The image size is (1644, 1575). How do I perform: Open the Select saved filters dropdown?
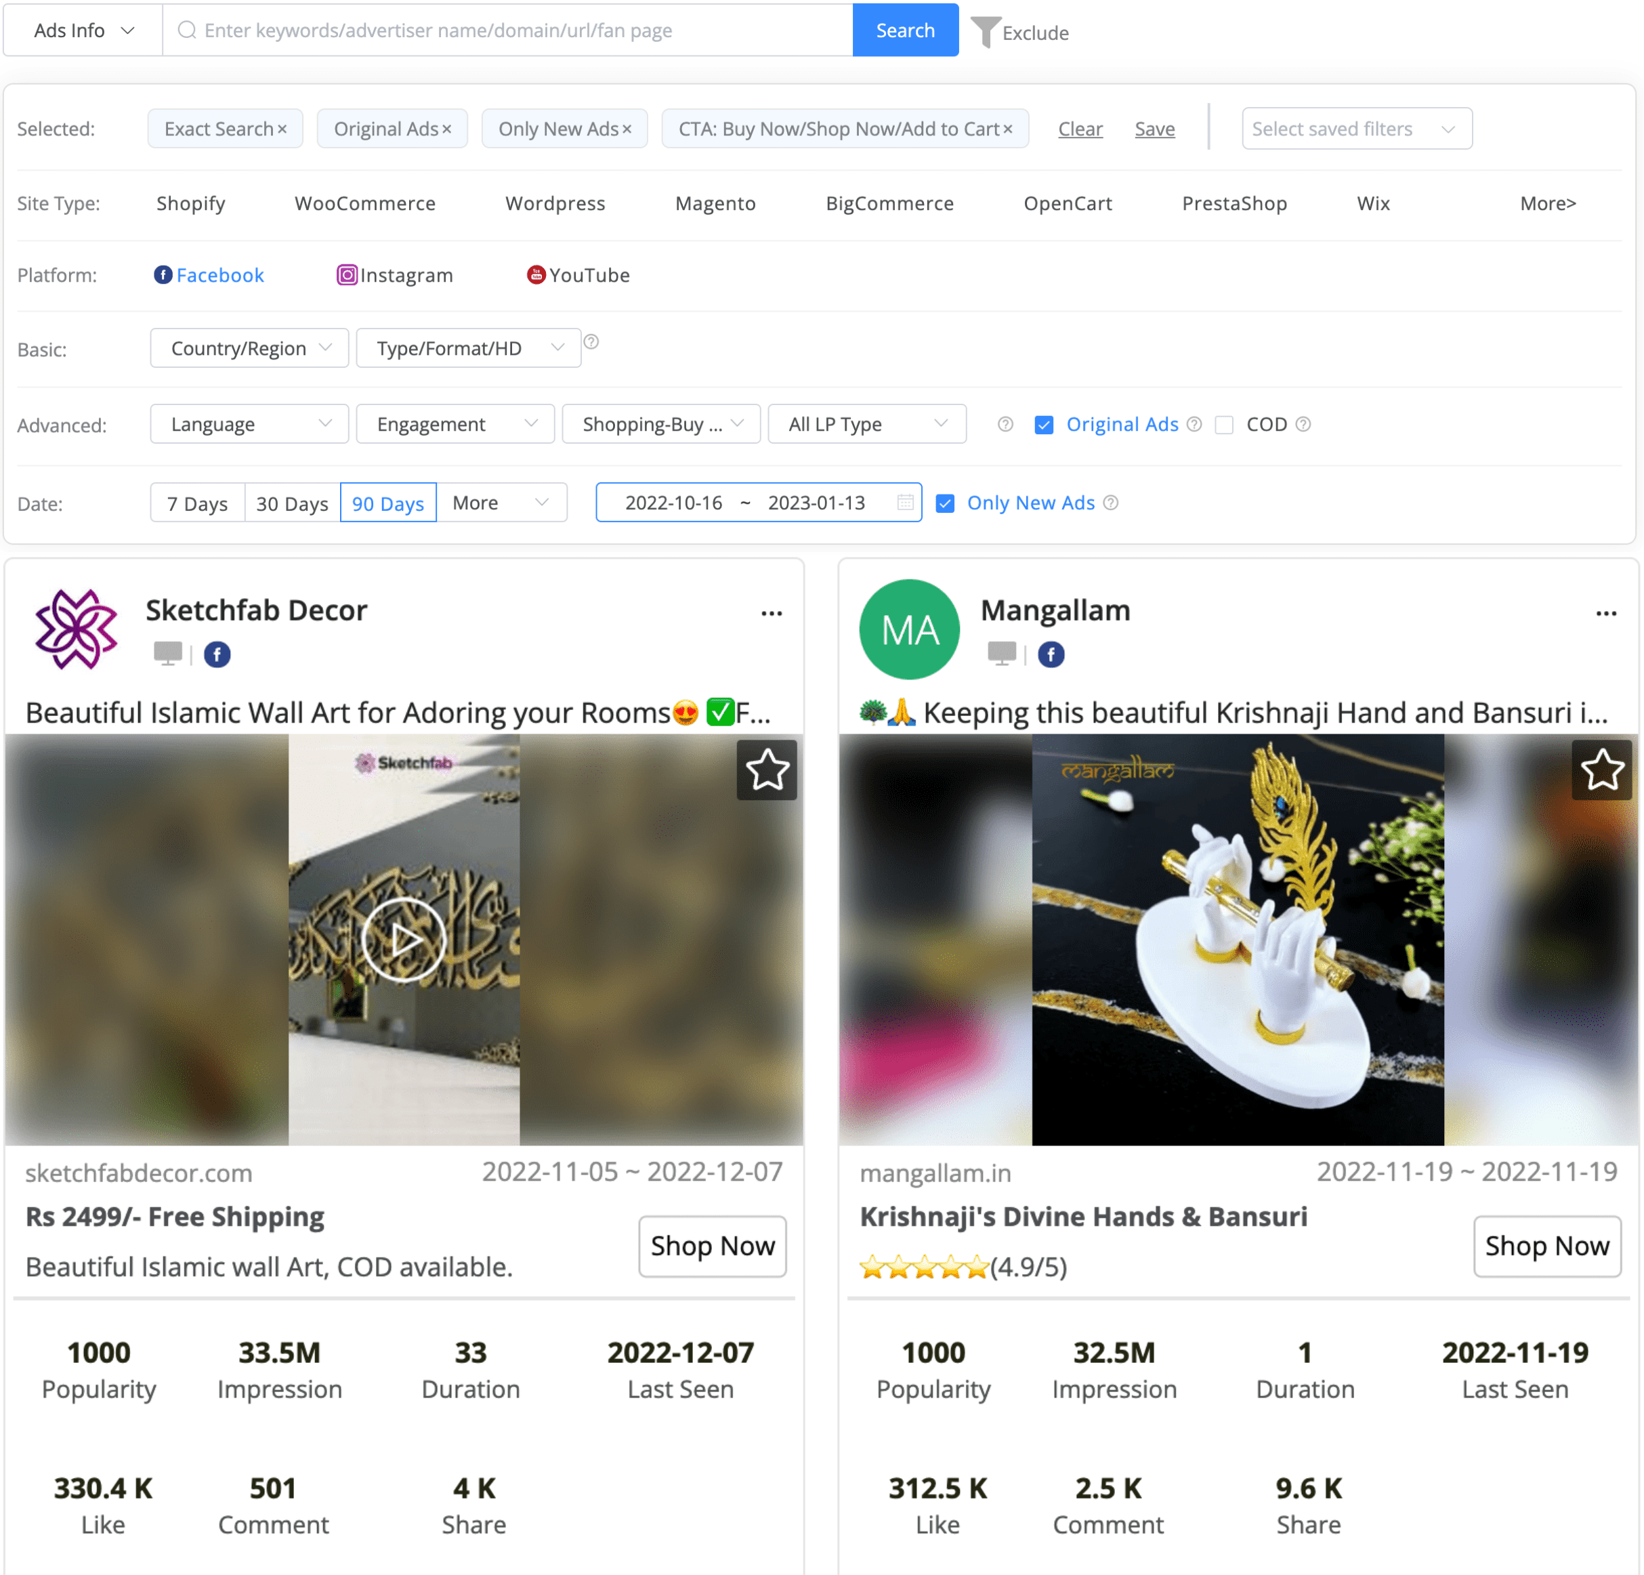(1356, 129)
